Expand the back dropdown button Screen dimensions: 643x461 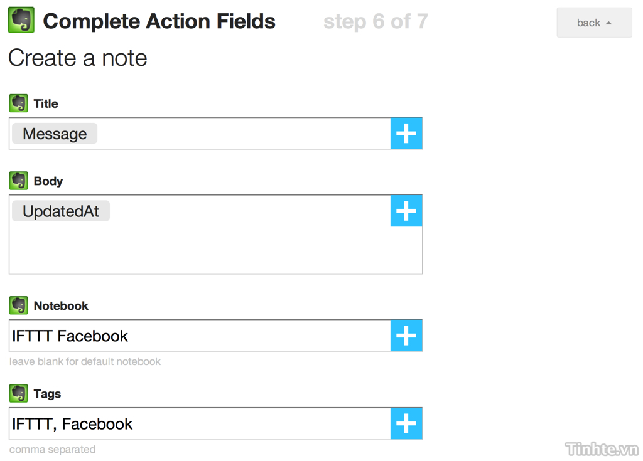click(x=594, y=23)
